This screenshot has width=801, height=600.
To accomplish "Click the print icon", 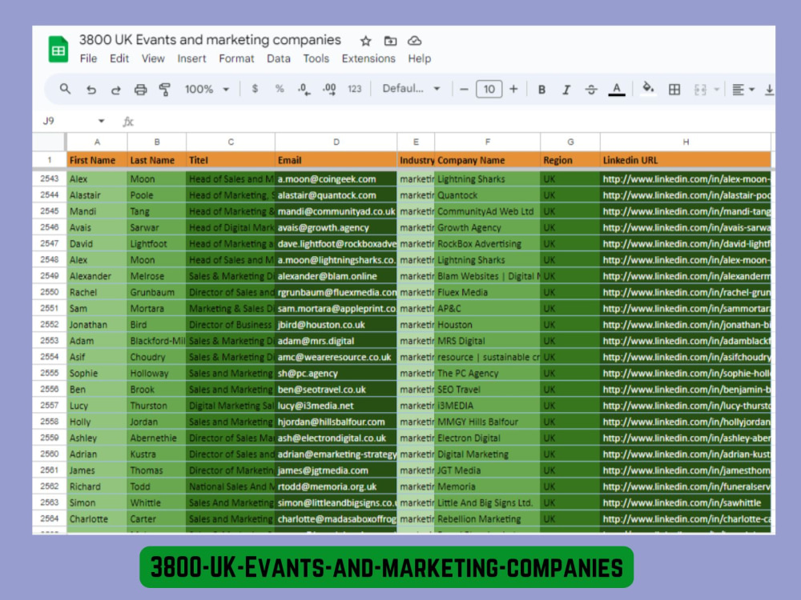I will point(140,90).
